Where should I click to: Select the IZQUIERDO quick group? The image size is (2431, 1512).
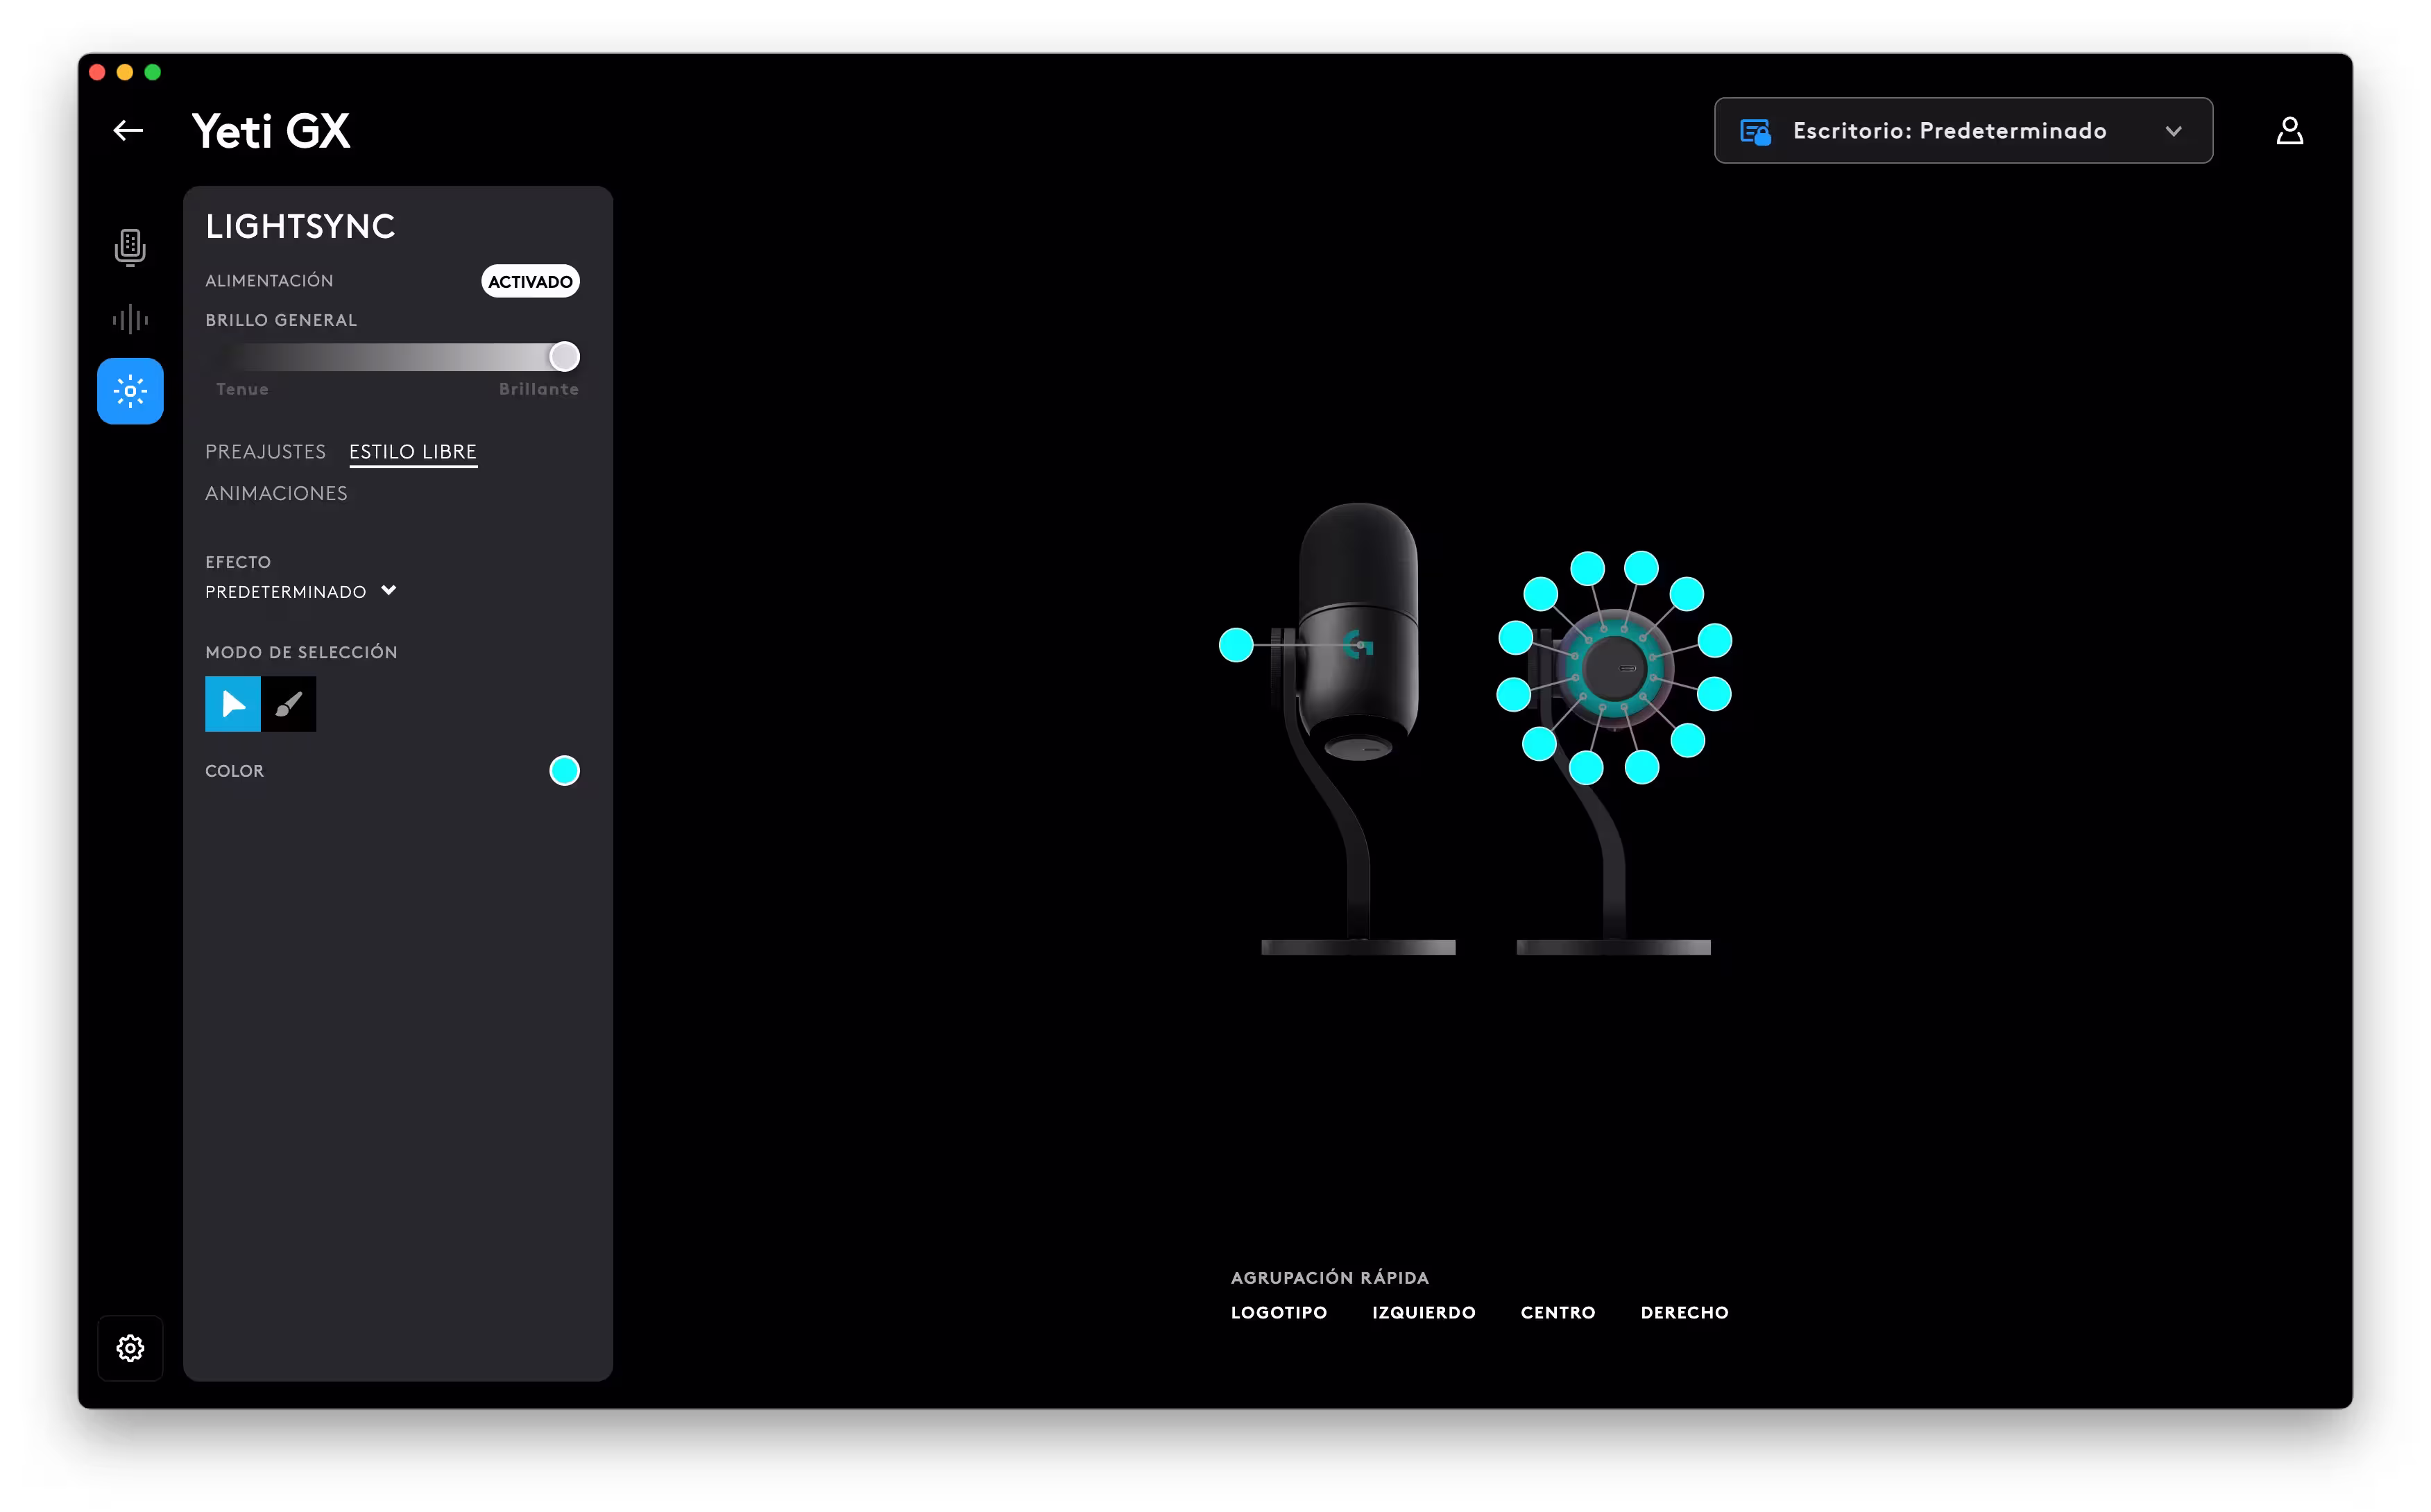[x=1424, y=1312]
